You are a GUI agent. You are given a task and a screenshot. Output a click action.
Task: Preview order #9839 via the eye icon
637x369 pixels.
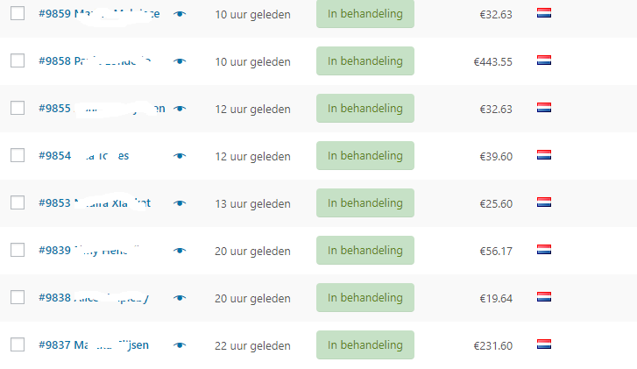click(180, 251)
